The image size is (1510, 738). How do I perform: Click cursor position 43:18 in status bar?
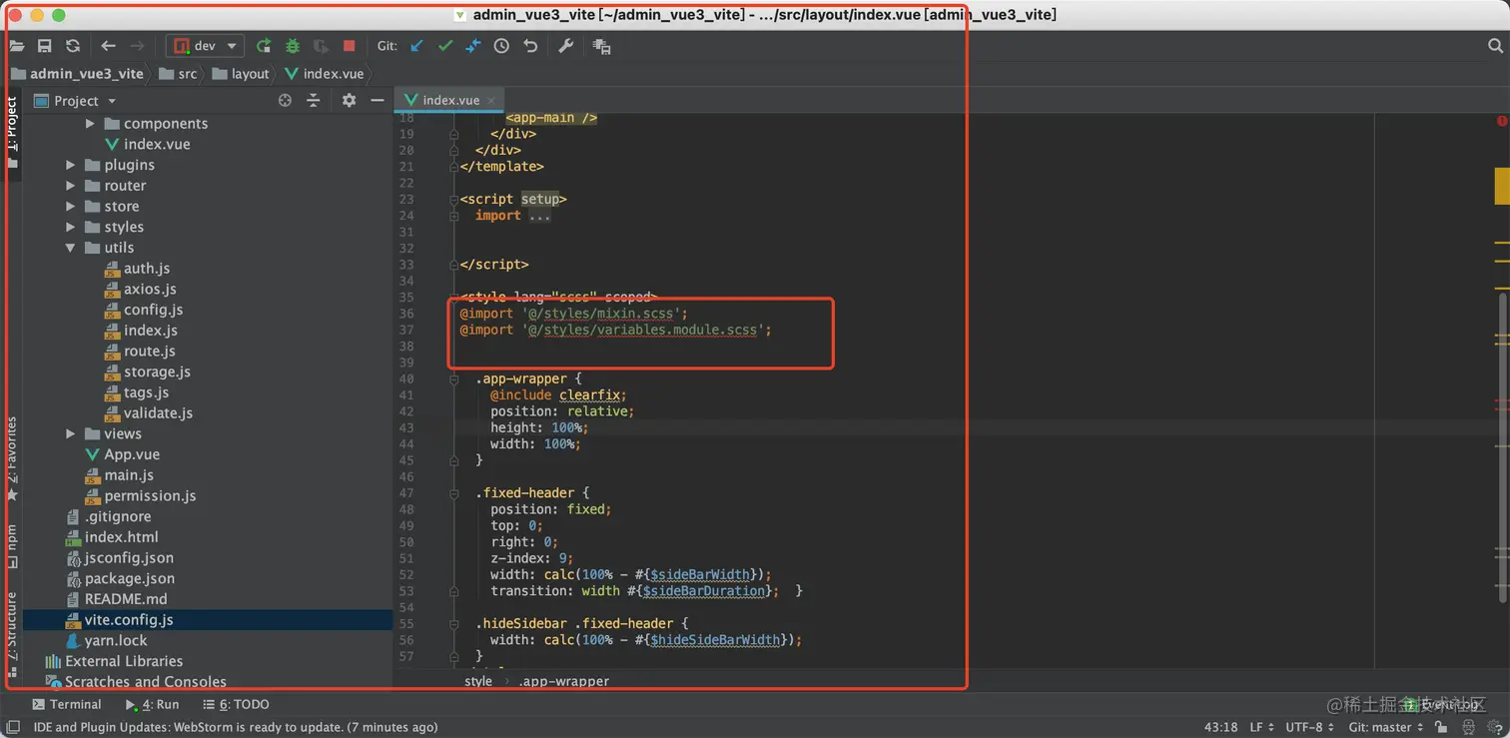[x=1221, y=728]
